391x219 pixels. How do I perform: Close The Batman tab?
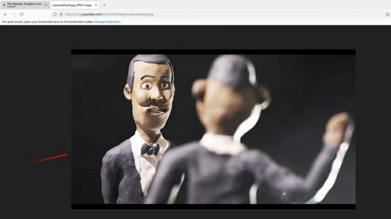click(x=46, y=5)
